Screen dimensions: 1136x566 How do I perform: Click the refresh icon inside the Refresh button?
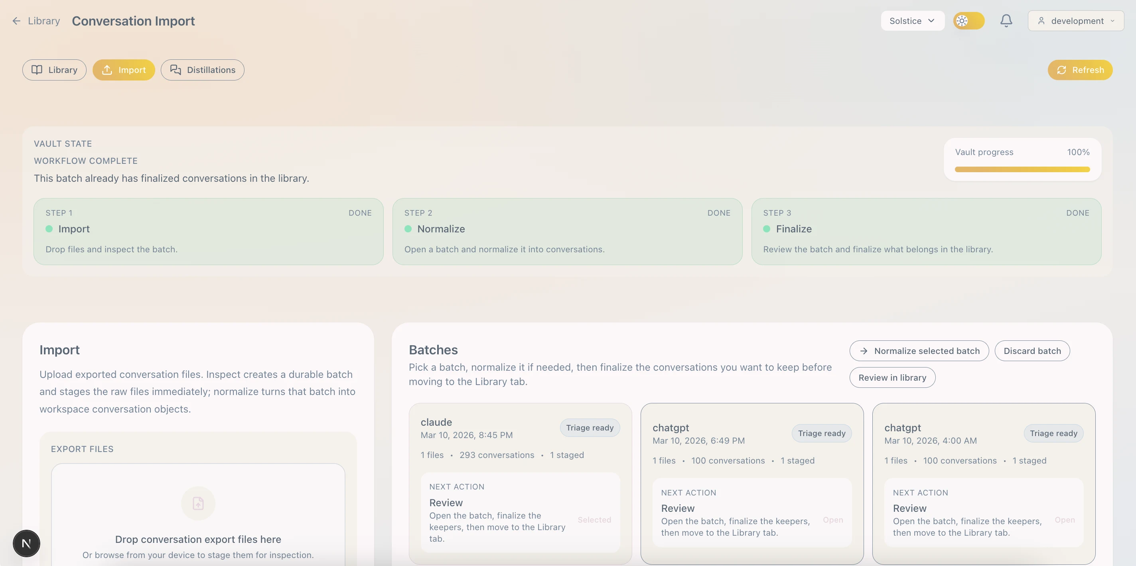click(x=1061, y=70)
